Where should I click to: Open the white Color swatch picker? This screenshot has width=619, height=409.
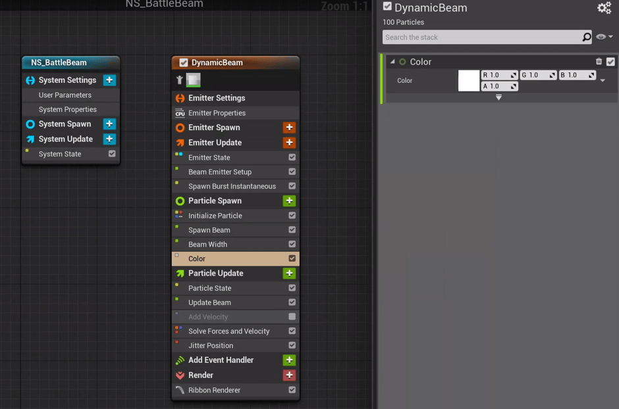pyautogui.click(x=469, y=81)
